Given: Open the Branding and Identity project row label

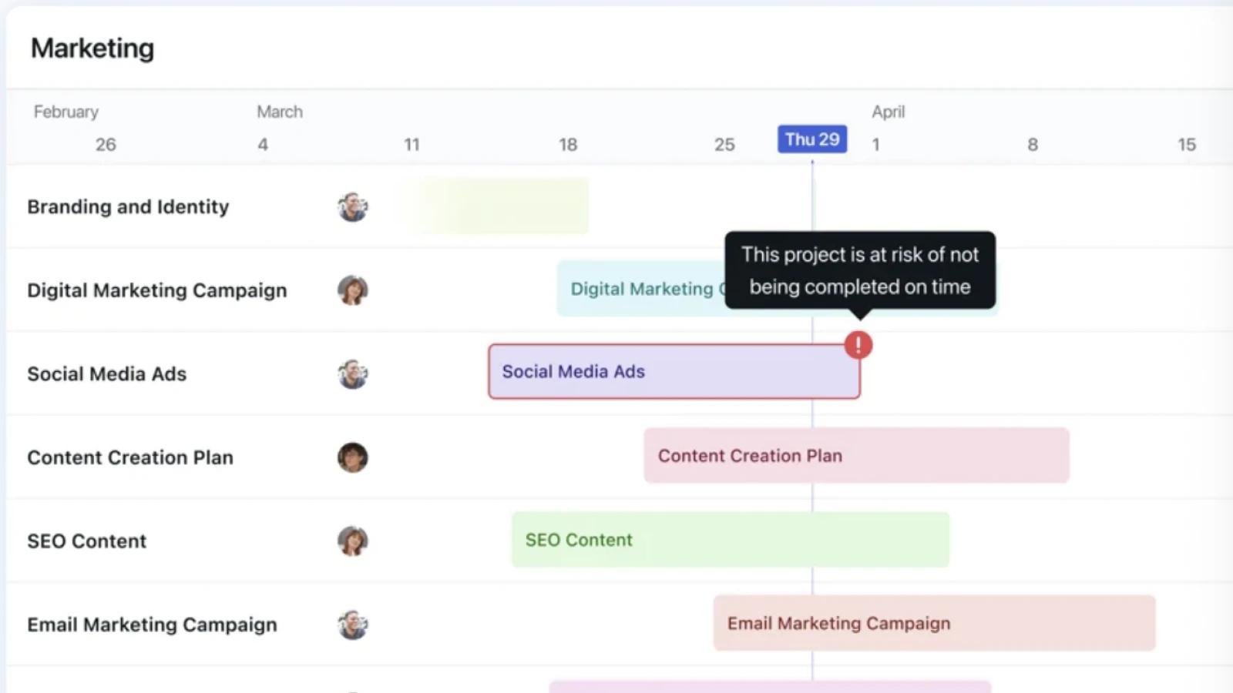Looking at the screenshot, I should pyautogui.click(x=128, y=207).
